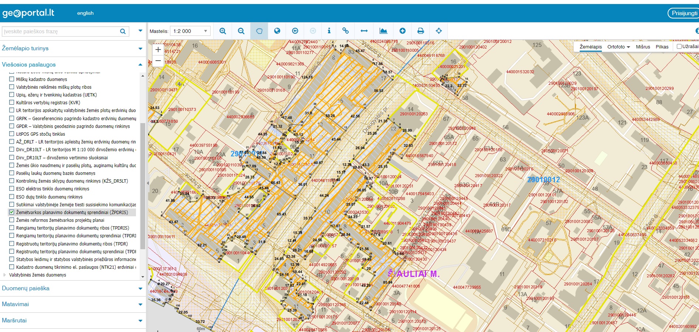The height and width of the screenshot is (332, 699).
Task: Print the map
Action: (420, 31)
